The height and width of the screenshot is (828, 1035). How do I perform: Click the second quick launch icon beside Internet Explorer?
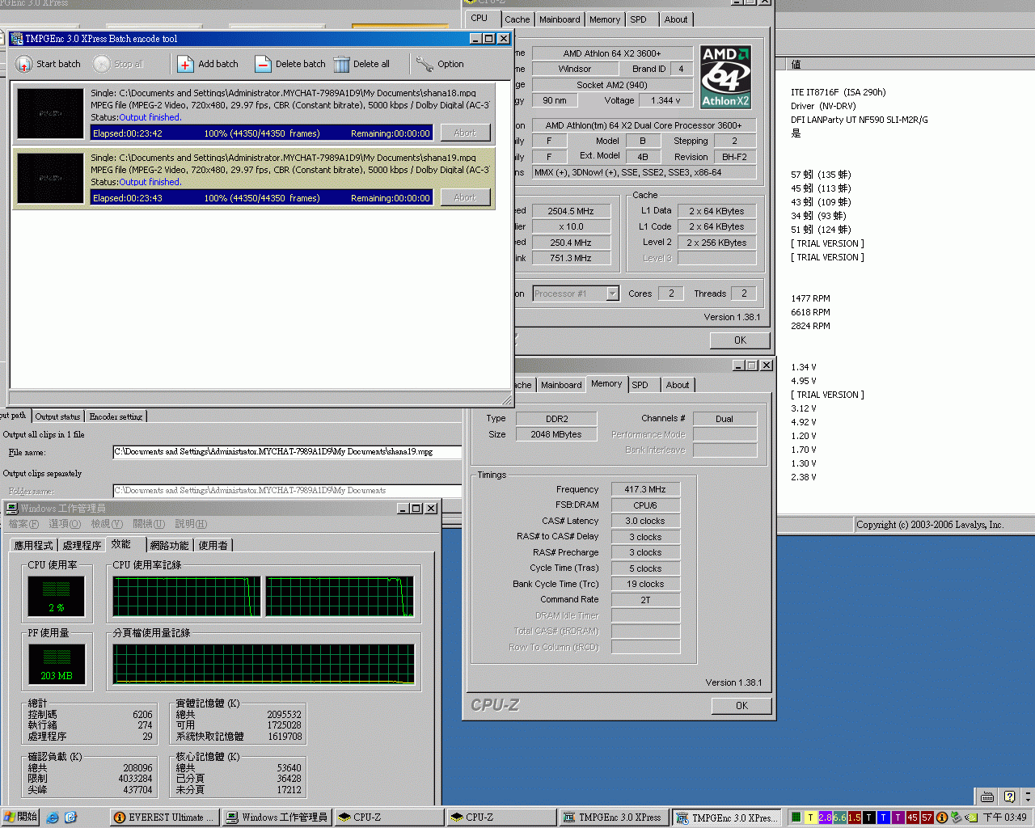click(70, 817)
